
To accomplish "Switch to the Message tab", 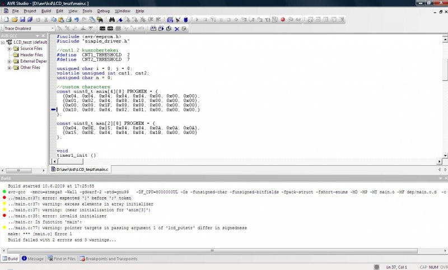I will [33, 259].
